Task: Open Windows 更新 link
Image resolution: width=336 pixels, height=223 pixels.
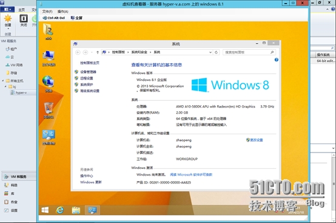Action: click(91, 182)
